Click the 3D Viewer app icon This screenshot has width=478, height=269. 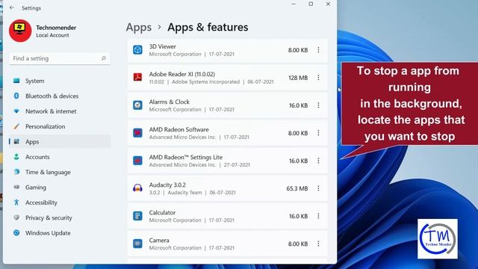(137, 50)
